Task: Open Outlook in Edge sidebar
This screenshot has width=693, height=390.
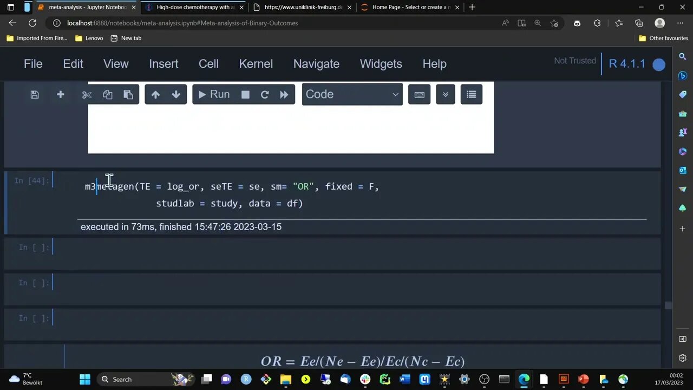Action: click(683, 170)
